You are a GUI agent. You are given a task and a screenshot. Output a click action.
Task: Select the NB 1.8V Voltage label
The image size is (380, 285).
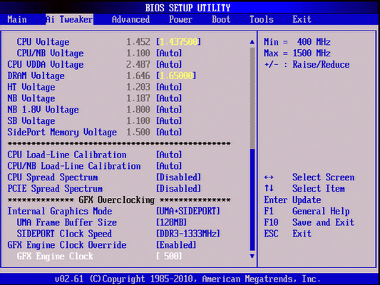coord(43,110)
